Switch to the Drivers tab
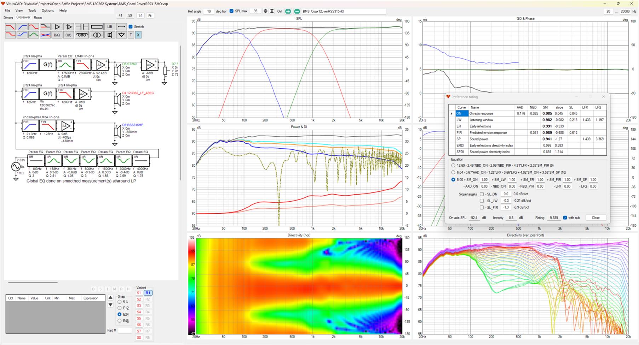The image size is (639, 345). 8,18
